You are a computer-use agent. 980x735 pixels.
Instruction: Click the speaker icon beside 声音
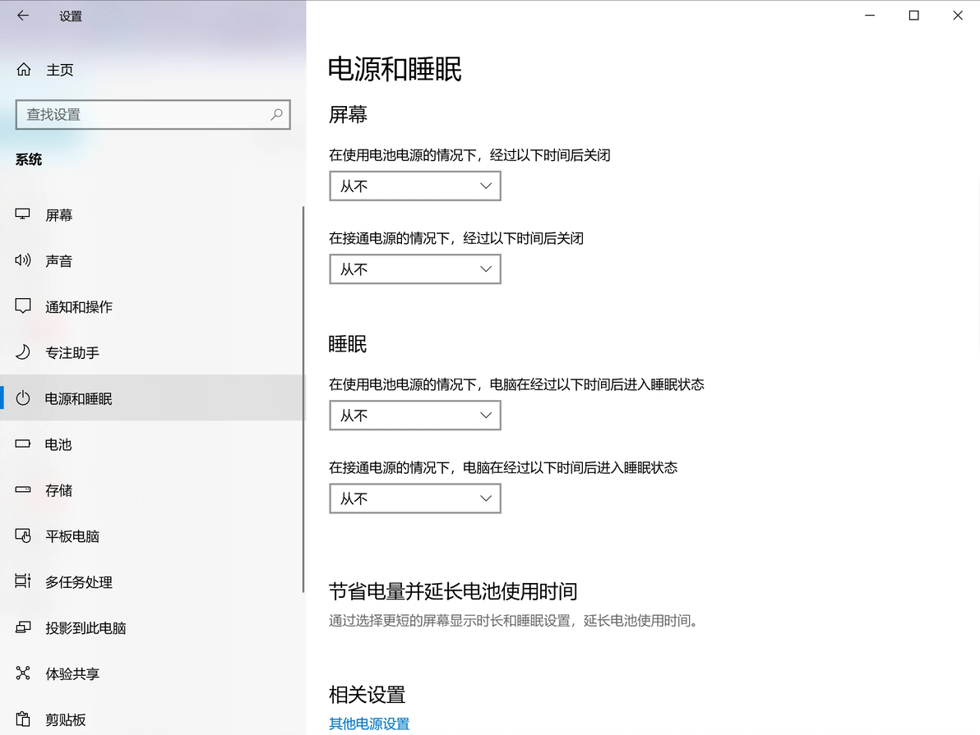click(22, 260)
